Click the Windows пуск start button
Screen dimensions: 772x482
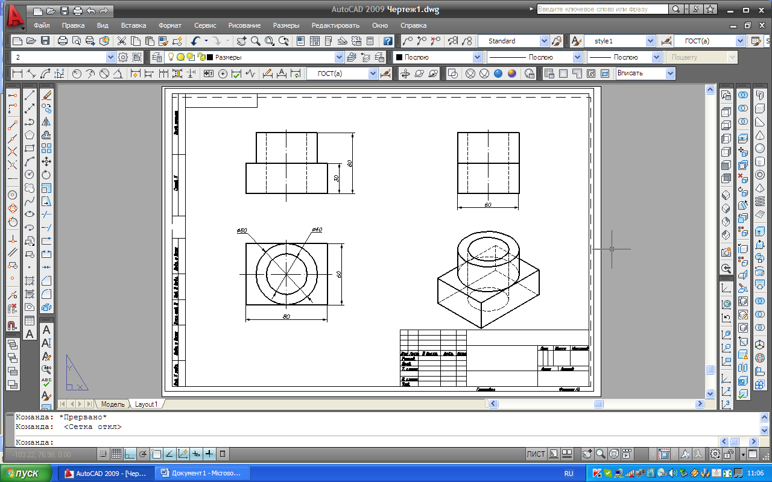click(27, 474)
